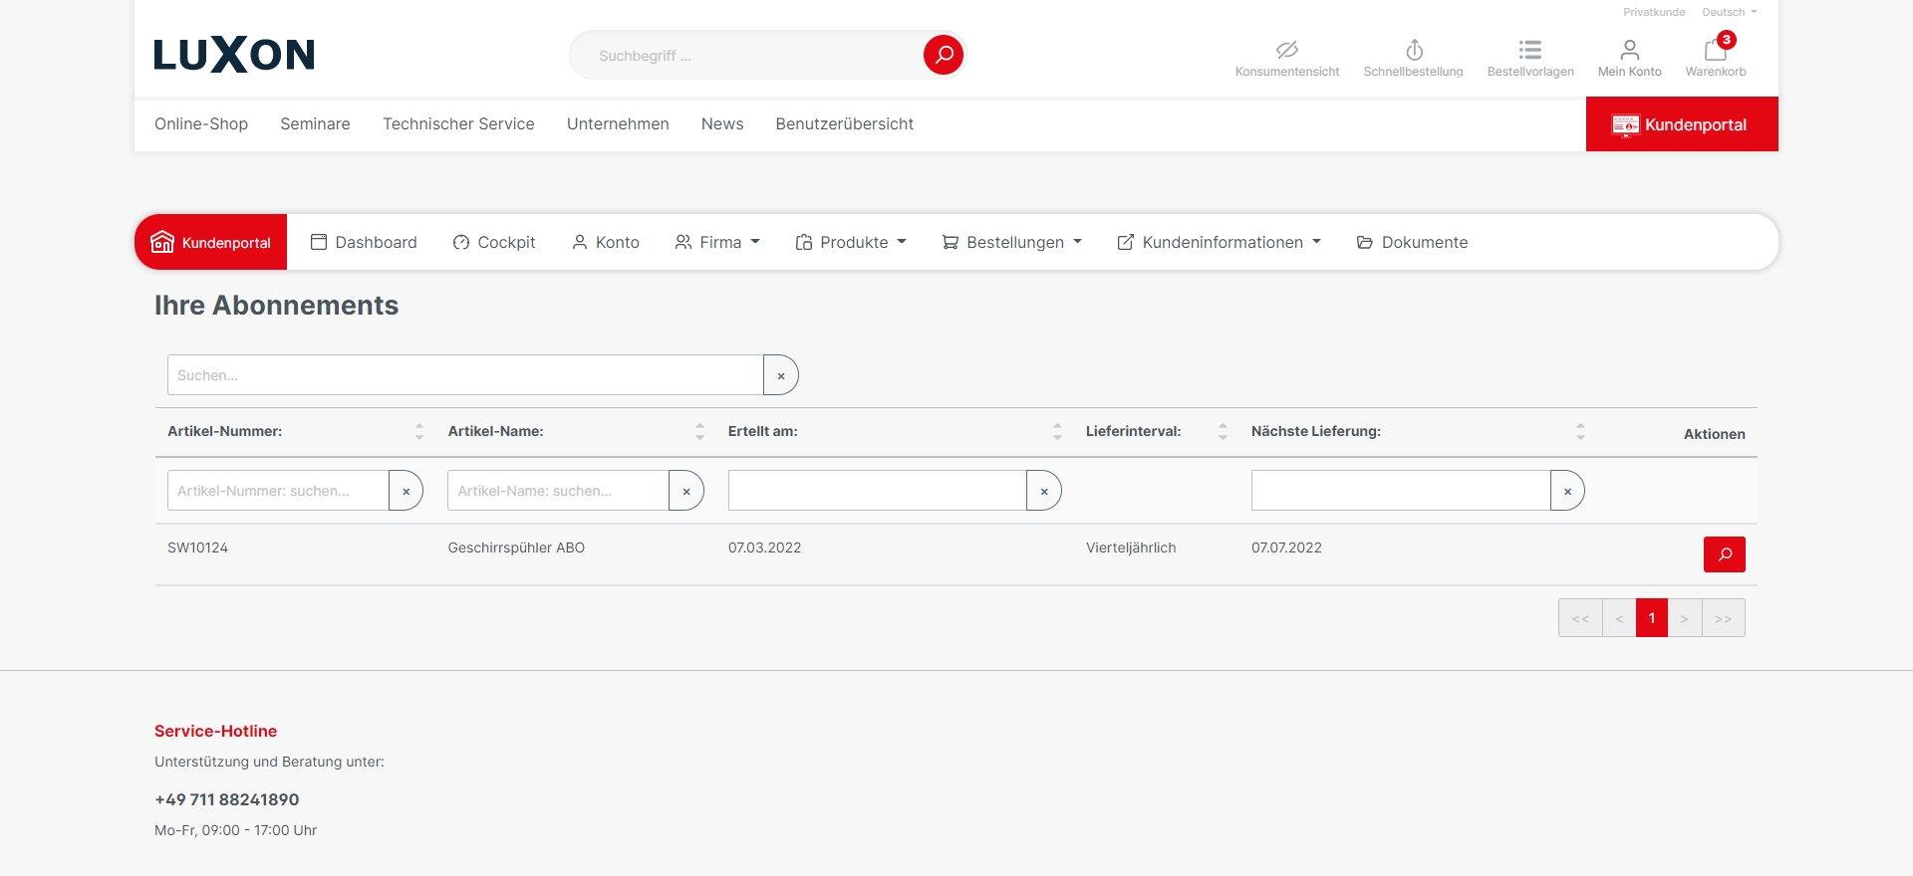Expand the Bestellungen dropdown menu
This screenshot has width=1913, height=876.
[x=1012, y=242]
